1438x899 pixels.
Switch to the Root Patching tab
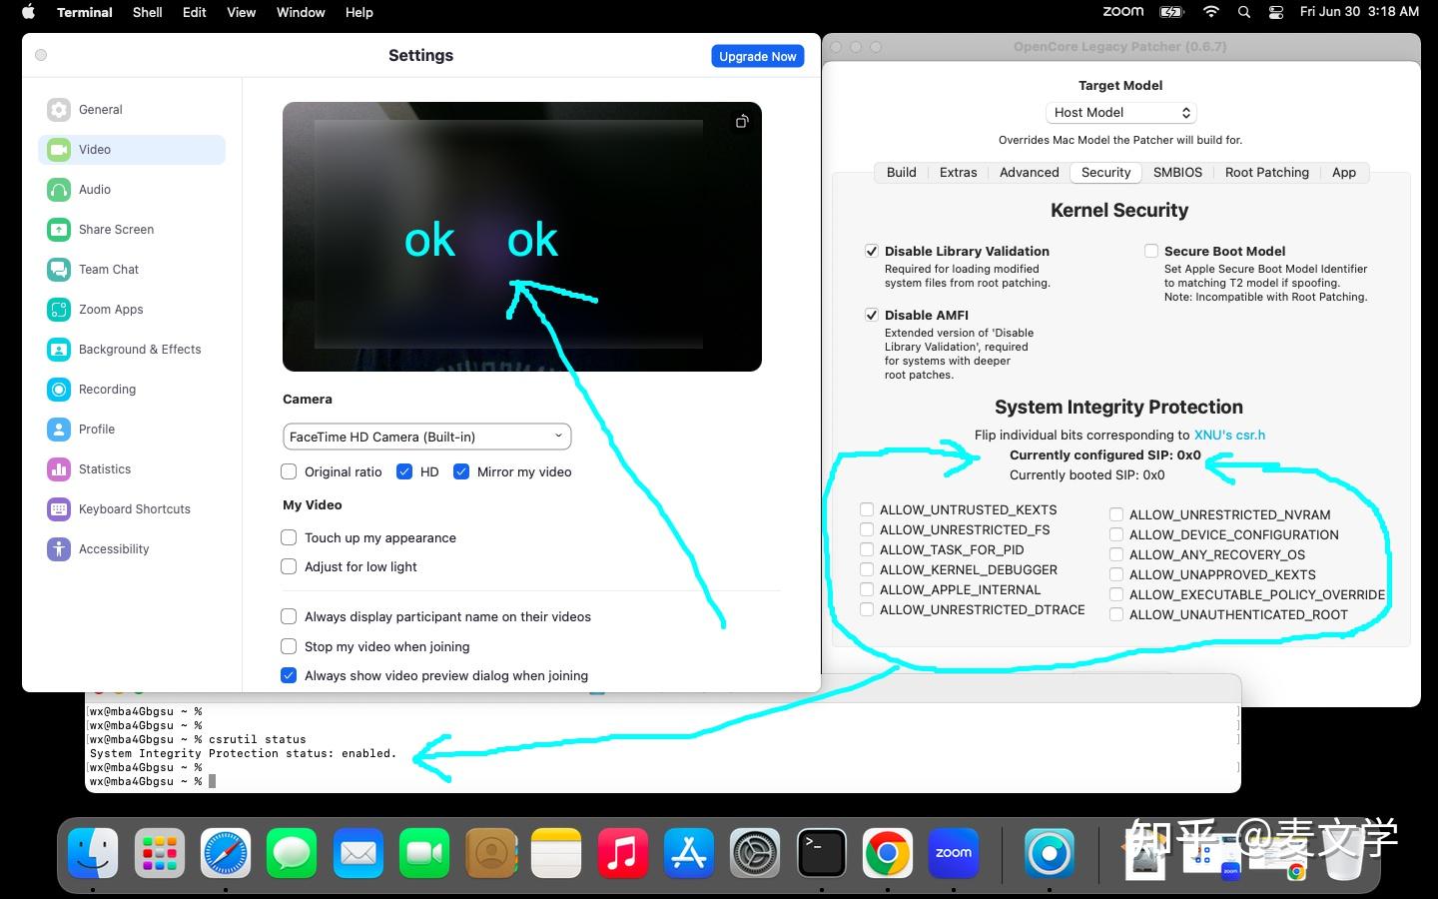tap(1266, 172)
